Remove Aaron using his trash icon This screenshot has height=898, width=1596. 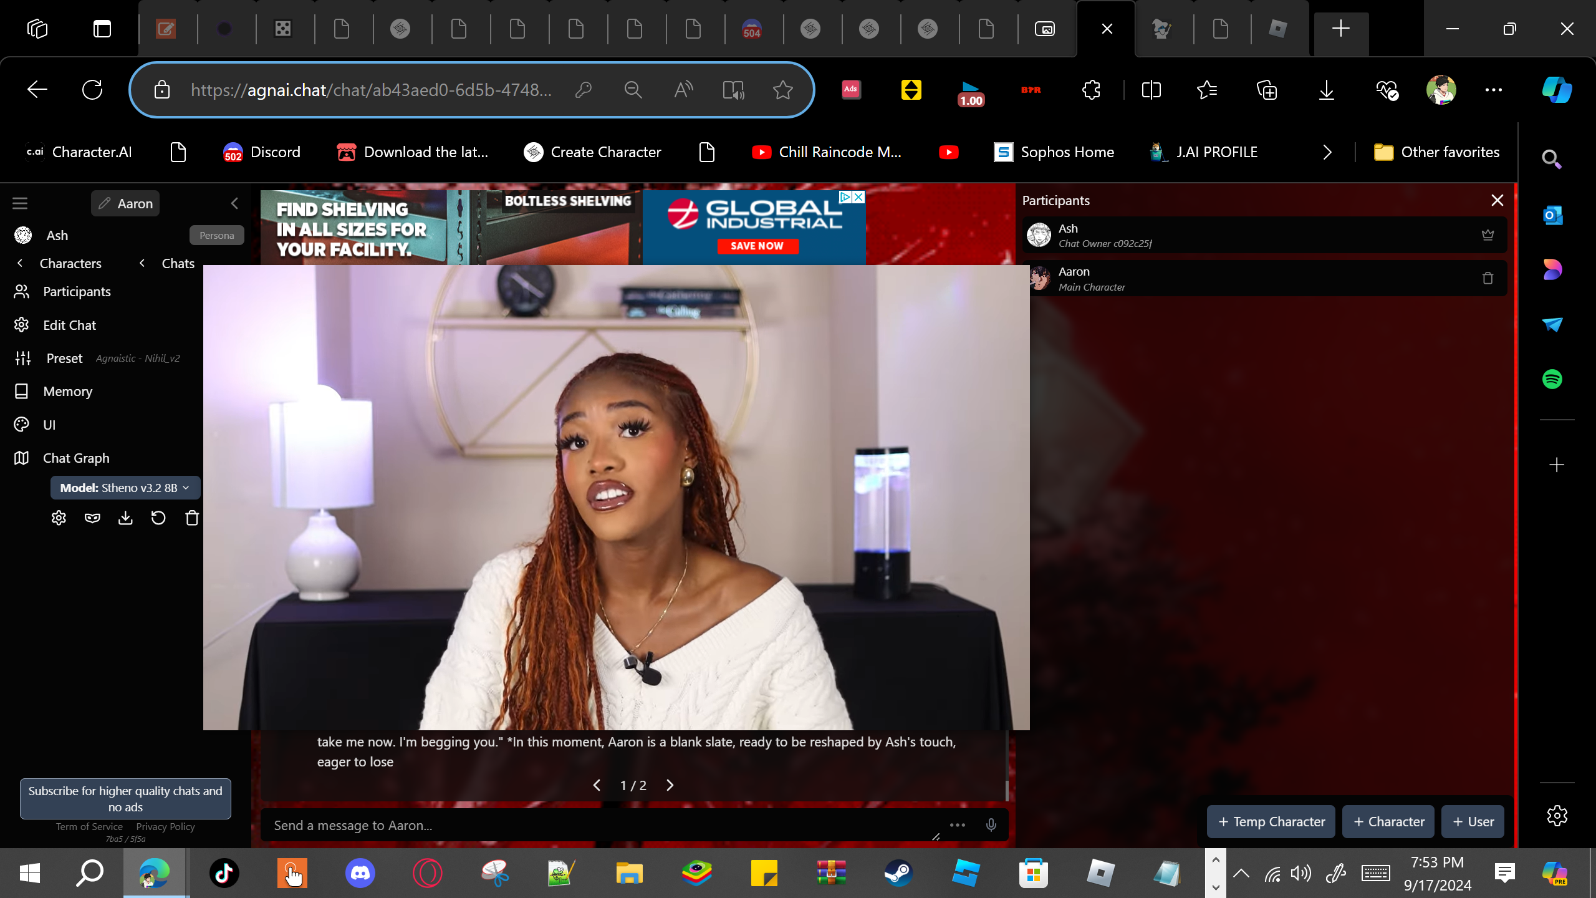[1488, 278]
